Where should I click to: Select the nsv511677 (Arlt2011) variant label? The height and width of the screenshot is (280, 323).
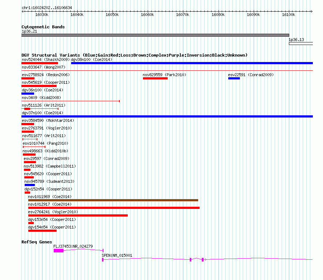coord(44,136)
